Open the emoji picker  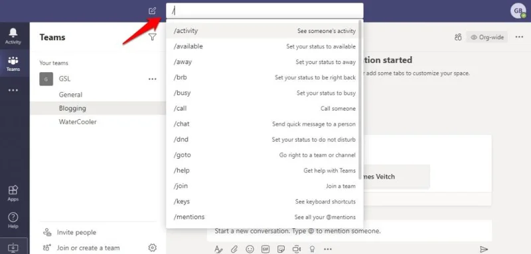point(250,249)
